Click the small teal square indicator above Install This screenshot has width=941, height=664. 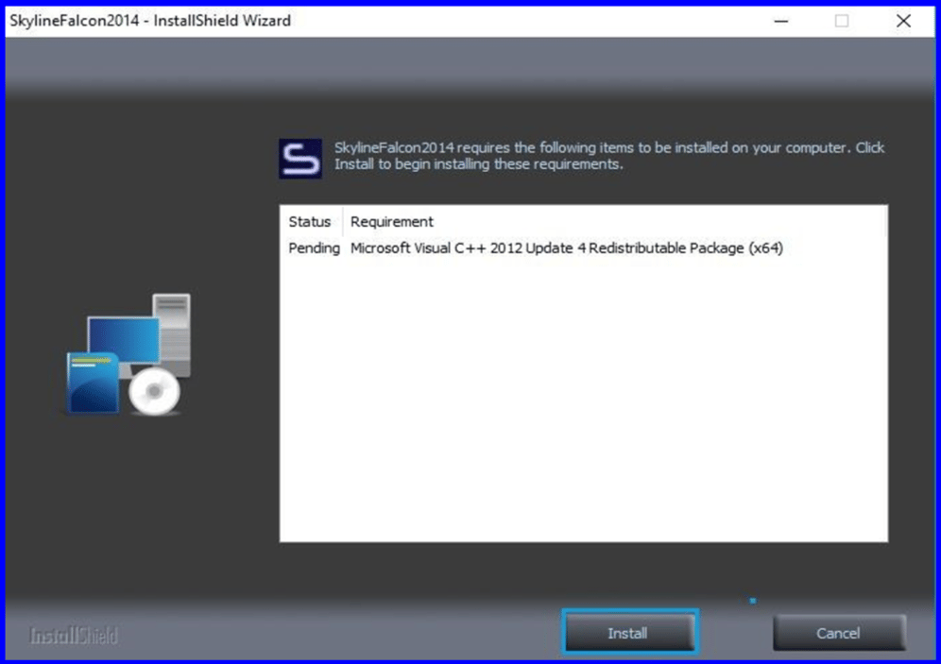(x=752, y=599)
